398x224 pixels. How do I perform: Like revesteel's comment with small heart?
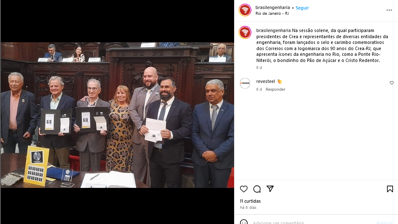(x=392, y=83)
